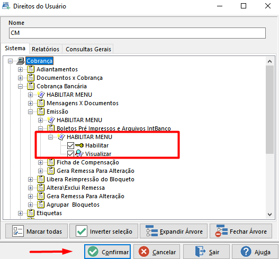The image size is (279, 259).
Task: Click the clipboard icon beside Mensagens X Documentos
Action: (41, 103)
